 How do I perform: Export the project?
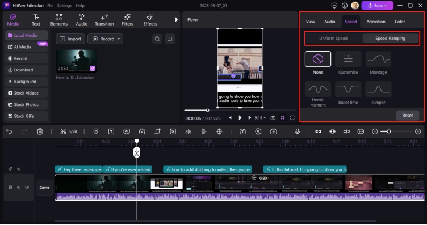pyautogui.click(x=377, y=6)
